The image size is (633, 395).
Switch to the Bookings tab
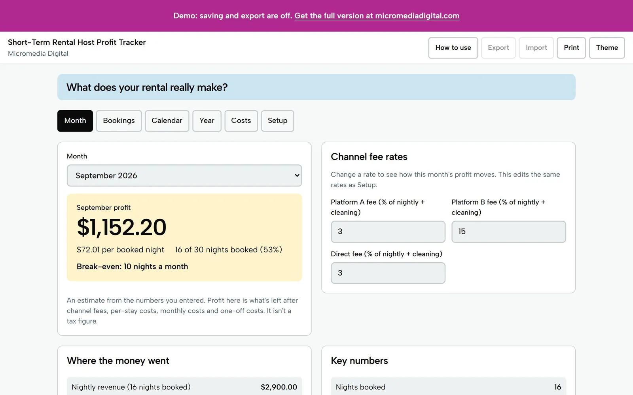[x=119, y=121]
